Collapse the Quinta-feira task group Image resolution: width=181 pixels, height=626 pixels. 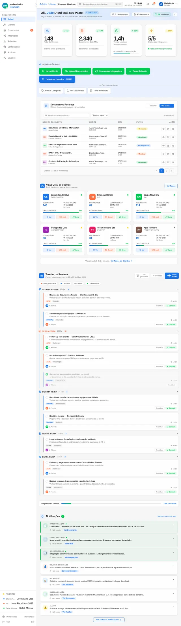coord(178,434)
